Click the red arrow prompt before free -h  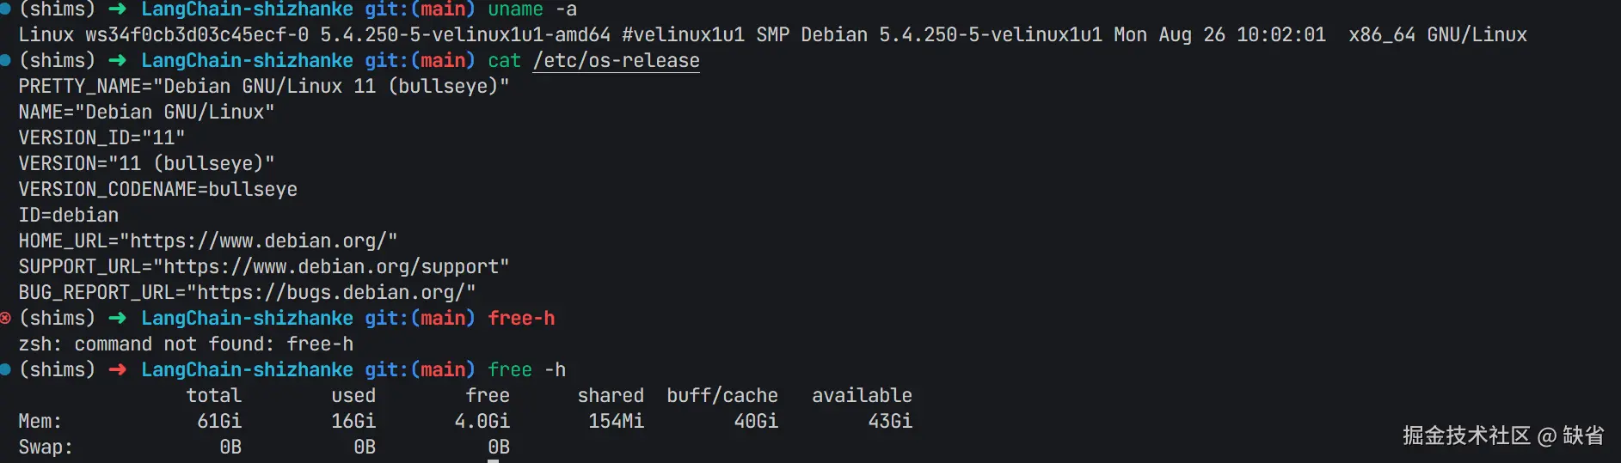tap(118, 369)
